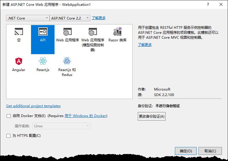The width and height of the screenshot is (228, 161).
Task: Open the 操作系统 Linux dropdown
Action: point(61,126)
